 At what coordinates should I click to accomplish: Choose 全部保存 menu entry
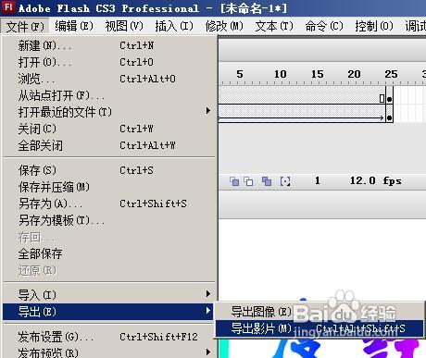[108, 253]
